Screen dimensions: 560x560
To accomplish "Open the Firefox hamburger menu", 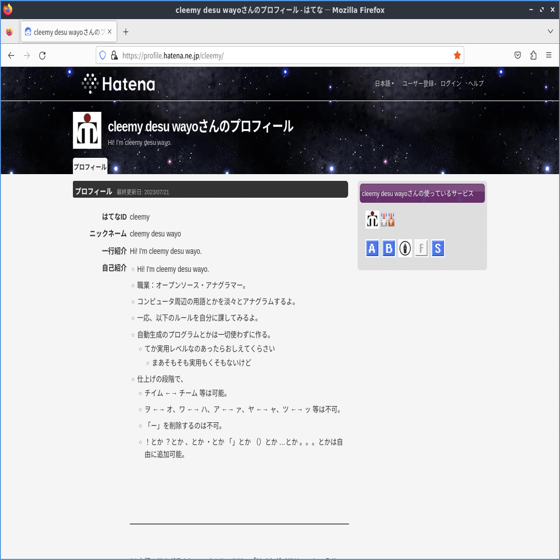I will pos(549,55).
